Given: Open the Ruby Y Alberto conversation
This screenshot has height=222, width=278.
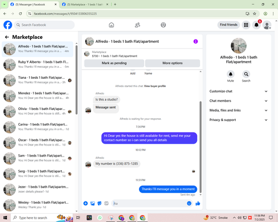Looking at the screenshot, I should click(38, 64).
